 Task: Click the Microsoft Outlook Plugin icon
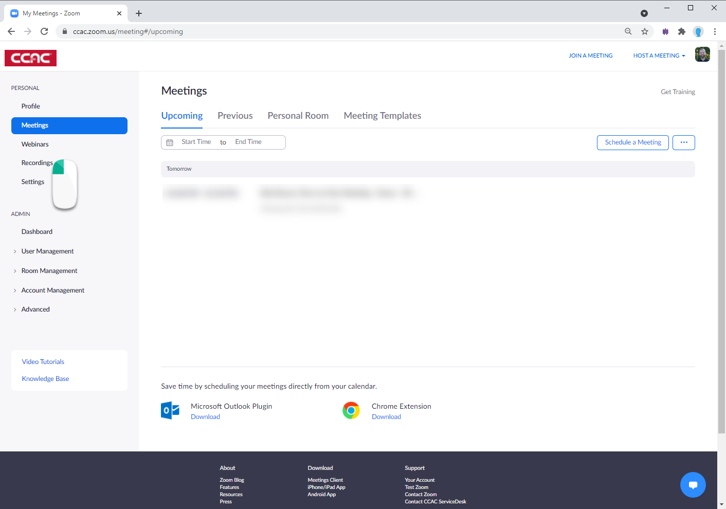click(170, 410)
